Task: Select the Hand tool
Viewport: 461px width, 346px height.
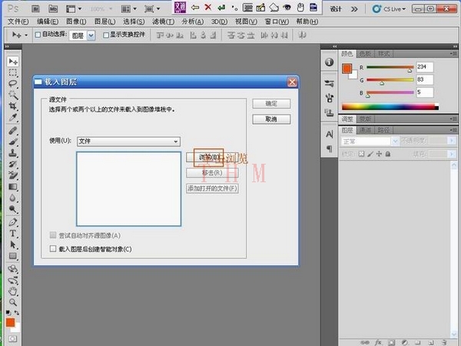Action: [12, 291]
